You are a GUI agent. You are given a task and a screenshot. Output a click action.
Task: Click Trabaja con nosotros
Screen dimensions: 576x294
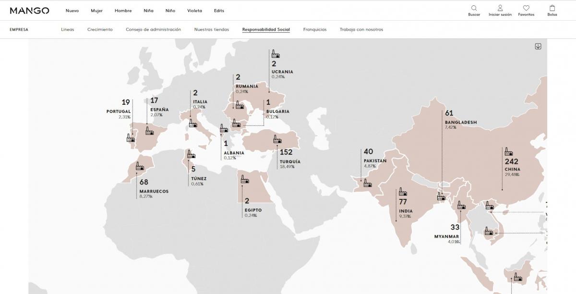[361, 29]
